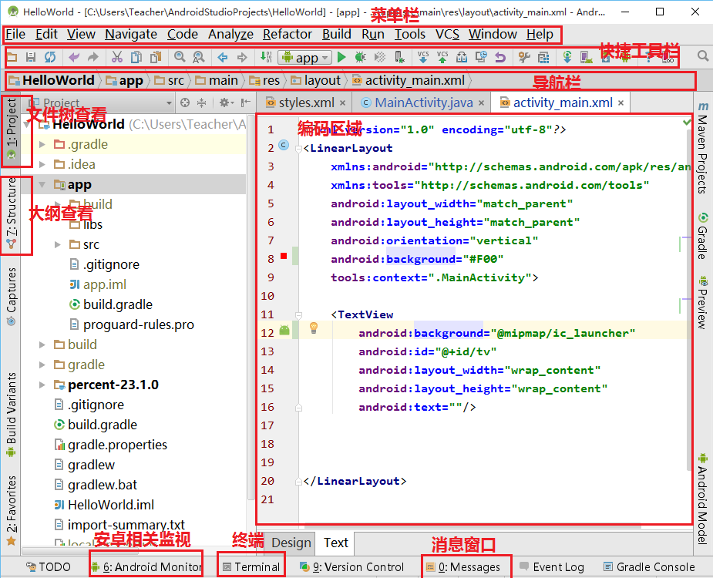Click the Paste toolbar icon

156,57
